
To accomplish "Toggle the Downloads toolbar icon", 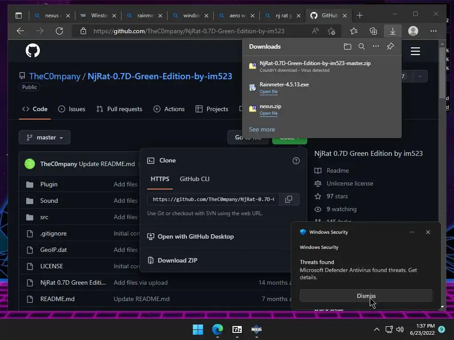I will click(x=393, y=31).
